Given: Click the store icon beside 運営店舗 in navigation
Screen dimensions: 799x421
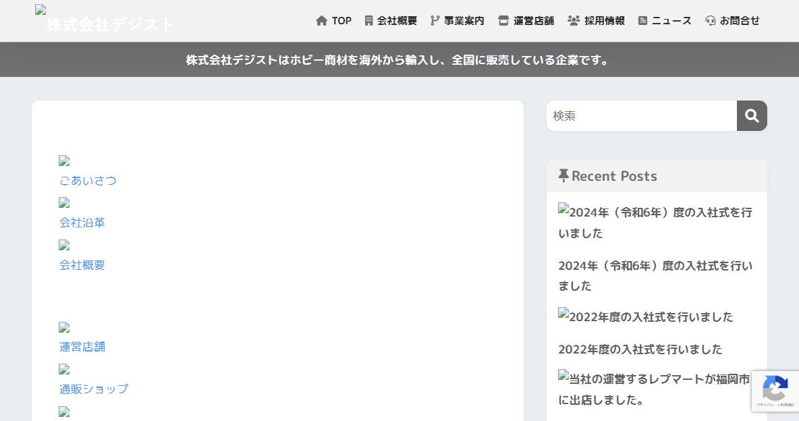Looking at the screenshot, I should pos(503,21).
